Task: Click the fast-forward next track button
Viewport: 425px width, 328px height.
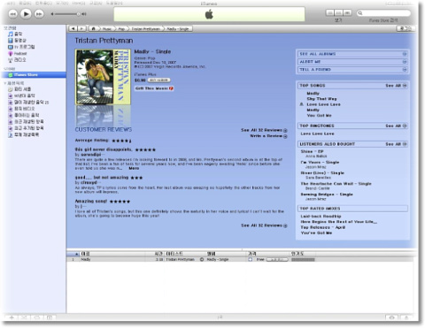Action: 39,14
